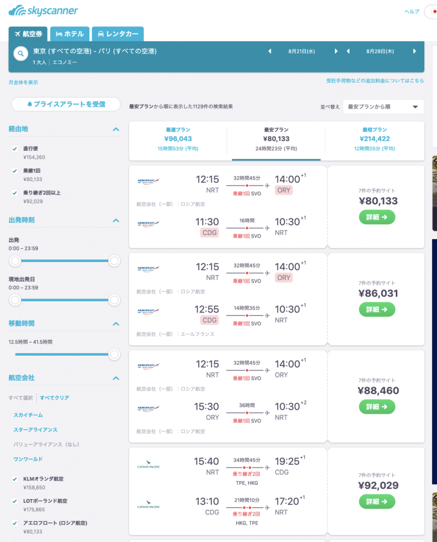
Task: Uncheck the 直行便 direct flight checkbox
Action: [x=15, y=149]
